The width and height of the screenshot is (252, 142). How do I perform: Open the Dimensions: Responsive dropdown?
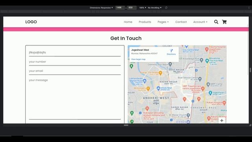point(101,8)
